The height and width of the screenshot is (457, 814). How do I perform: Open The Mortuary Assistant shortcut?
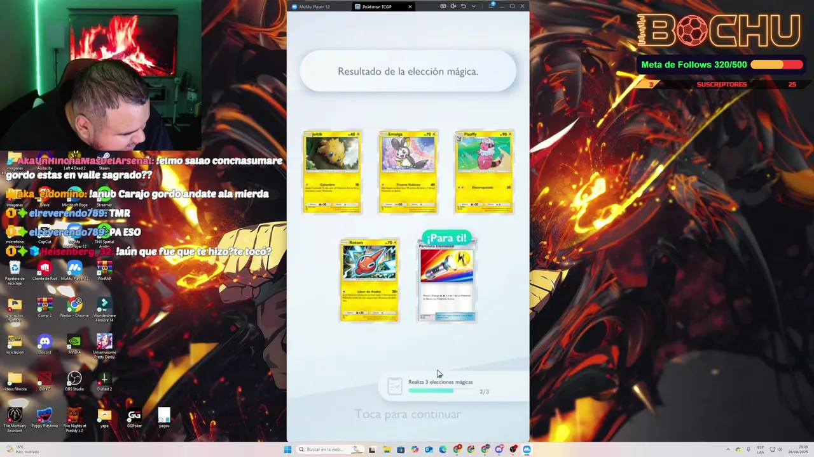[15, 421]
